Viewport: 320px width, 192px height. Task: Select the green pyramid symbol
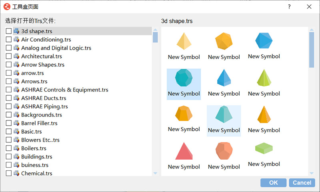(x=264, y=78)
